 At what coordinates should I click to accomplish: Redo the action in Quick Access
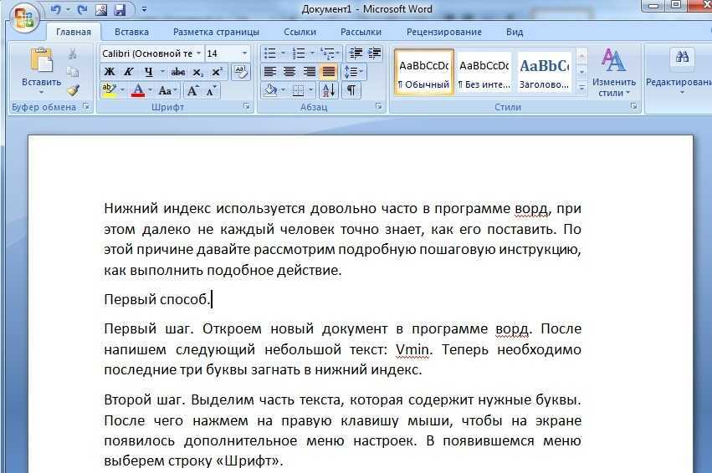(82, 9)
